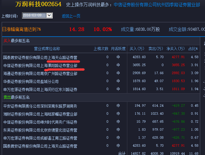Click net buy value 4277.91 in the buy list
This screenshot has width=205, height=155.
[178, 57]
